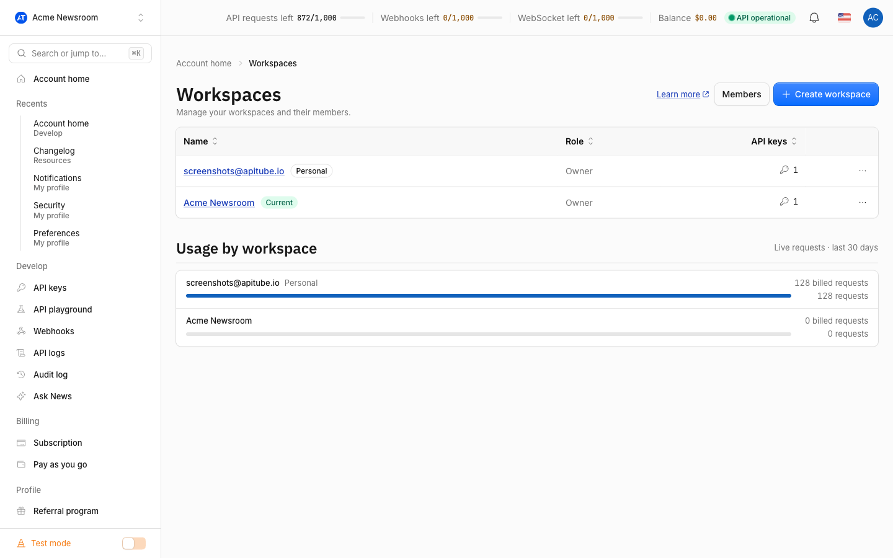Click external link icon beside Learn more

coord(706,94)
